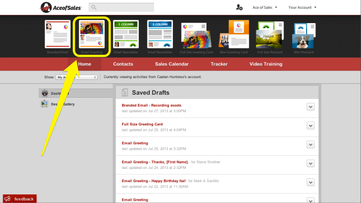Click the 'for Mark A Santillo' text

point(204,181)
